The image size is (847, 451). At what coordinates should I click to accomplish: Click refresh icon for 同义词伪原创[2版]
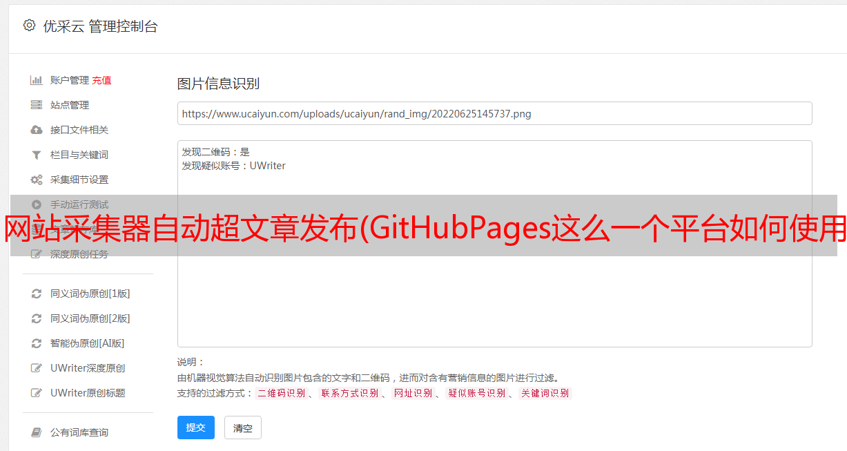(x=37, y=318)
